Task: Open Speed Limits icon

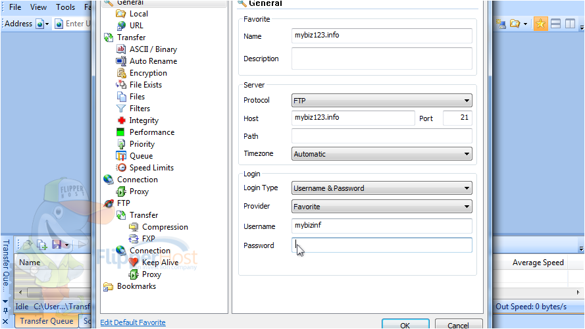Action: tap(121, 168)
